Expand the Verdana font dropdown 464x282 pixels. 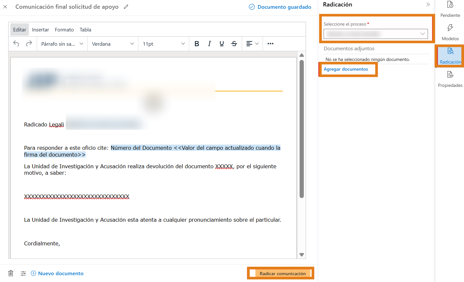pos(113,44)
